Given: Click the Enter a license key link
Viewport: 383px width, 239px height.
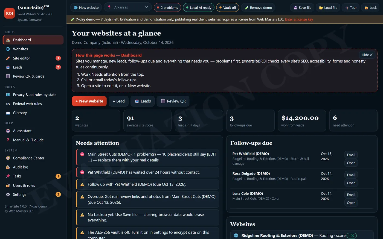Looking at the screenshot, I should [299, 19].
